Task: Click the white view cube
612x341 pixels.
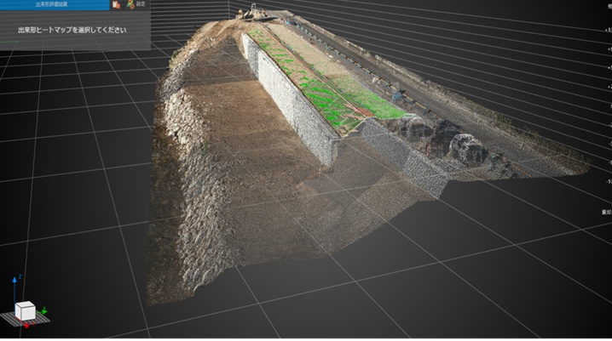Action: 26,311
